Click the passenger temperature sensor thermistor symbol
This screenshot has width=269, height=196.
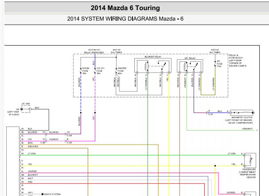tap(250, 160)
